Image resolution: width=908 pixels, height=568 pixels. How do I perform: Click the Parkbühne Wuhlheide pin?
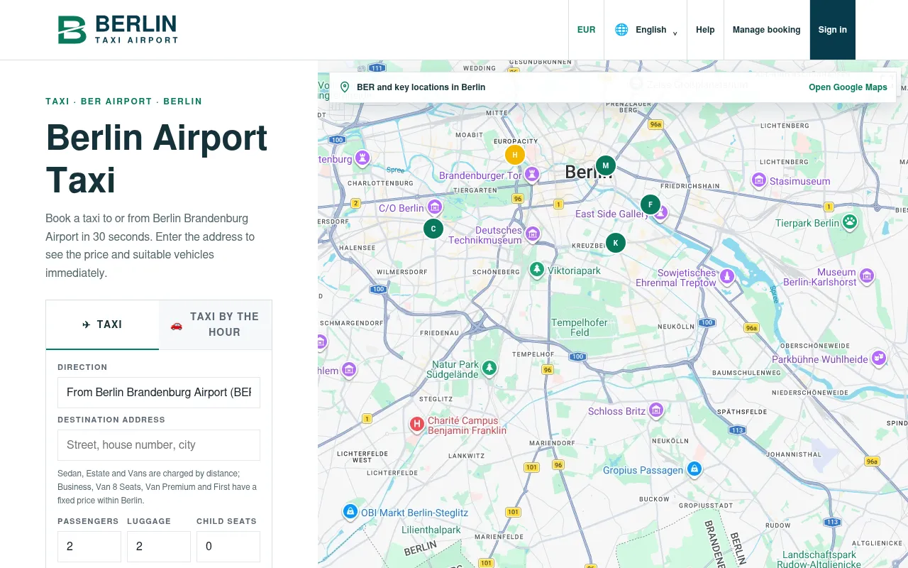pos(879,358)
